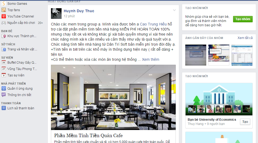Viewport: 258px width, 143px height.
Task: Click the Tạo sự kiện plus icon
Action: point(4,75)
